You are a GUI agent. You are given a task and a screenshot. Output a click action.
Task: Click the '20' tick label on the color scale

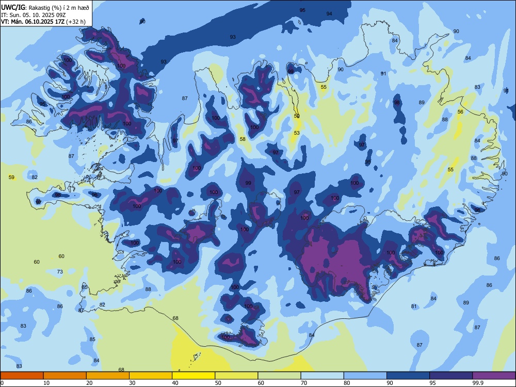(x=89, y=383)
